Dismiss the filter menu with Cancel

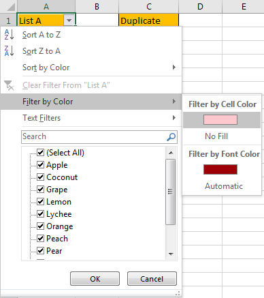tap(152, 279)
